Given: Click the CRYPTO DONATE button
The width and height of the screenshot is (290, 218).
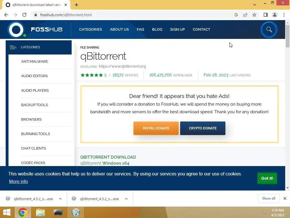Looking at the screenshot, I should click(203, 128).
